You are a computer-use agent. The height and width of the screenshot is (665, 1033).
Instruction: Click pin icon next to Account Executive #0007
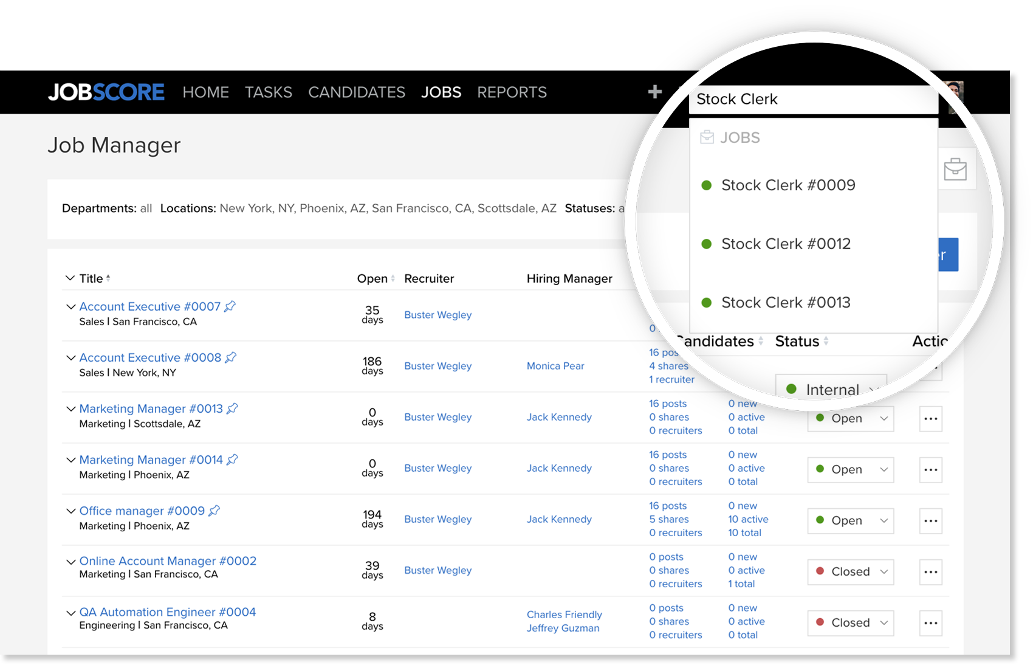pyautogui.click(x=230, y=306)
